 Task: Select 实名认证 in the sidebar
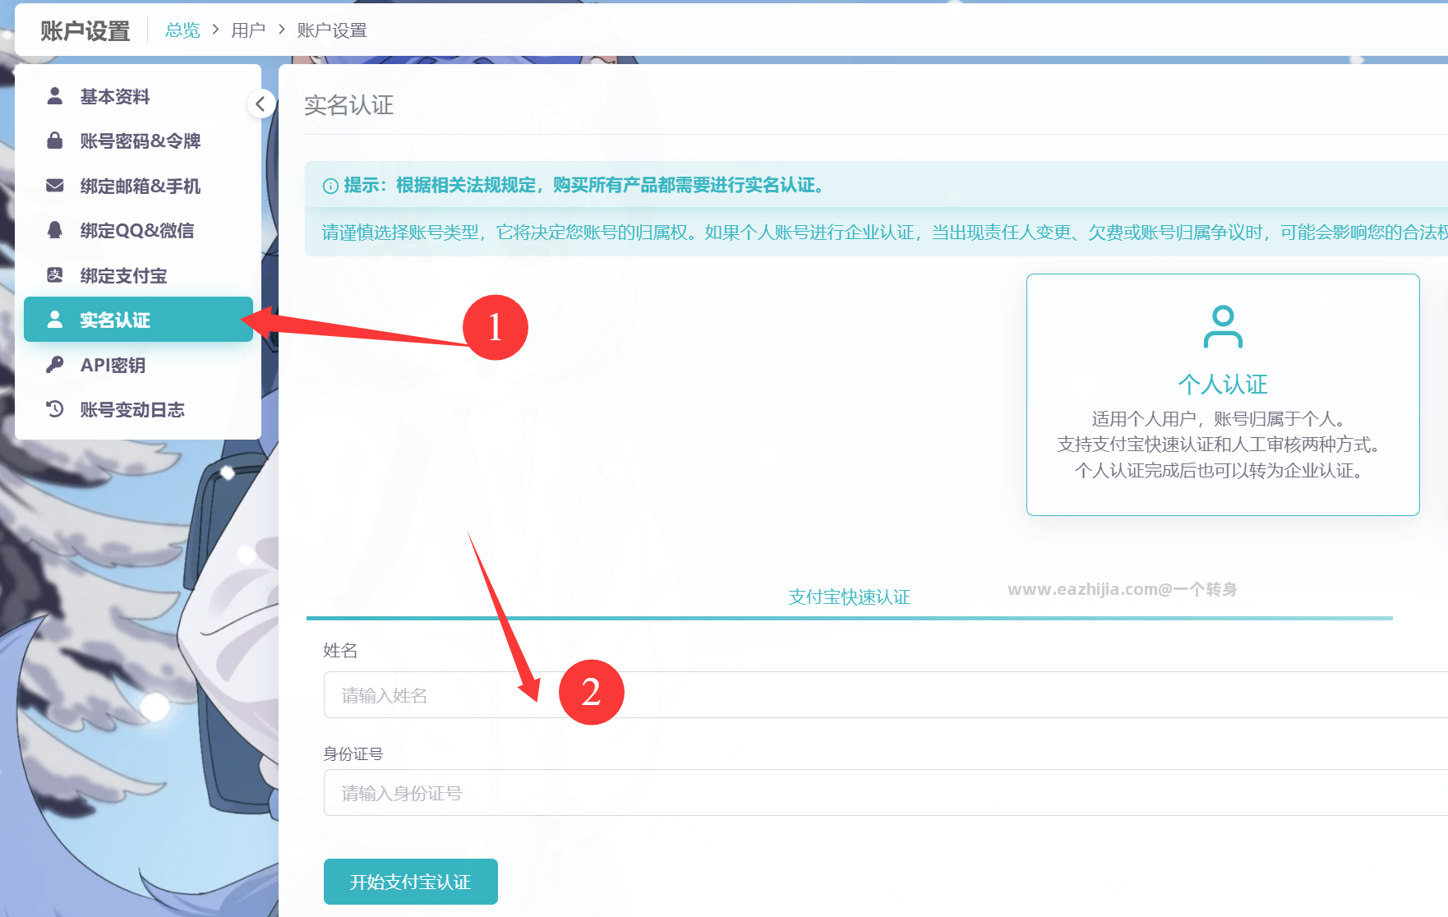pyautogui.click(x=138, y=320)
